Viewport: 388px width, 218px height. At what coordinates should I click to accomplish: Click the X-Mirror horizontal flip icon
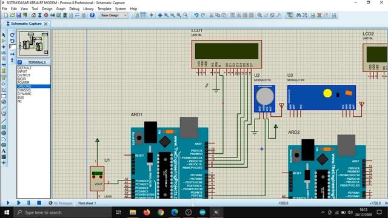pos(12,54)
